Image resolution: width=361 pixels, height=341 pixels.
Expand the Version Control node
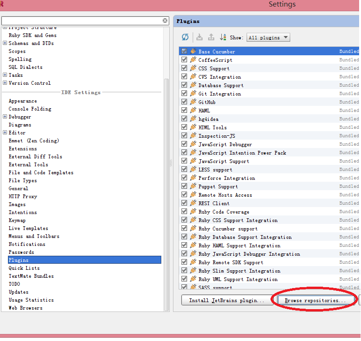(5, 82)
